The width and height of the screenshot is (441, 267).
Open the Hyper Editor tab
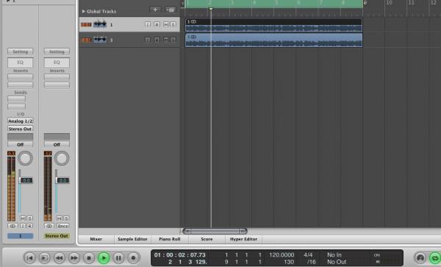click(243, 239)
